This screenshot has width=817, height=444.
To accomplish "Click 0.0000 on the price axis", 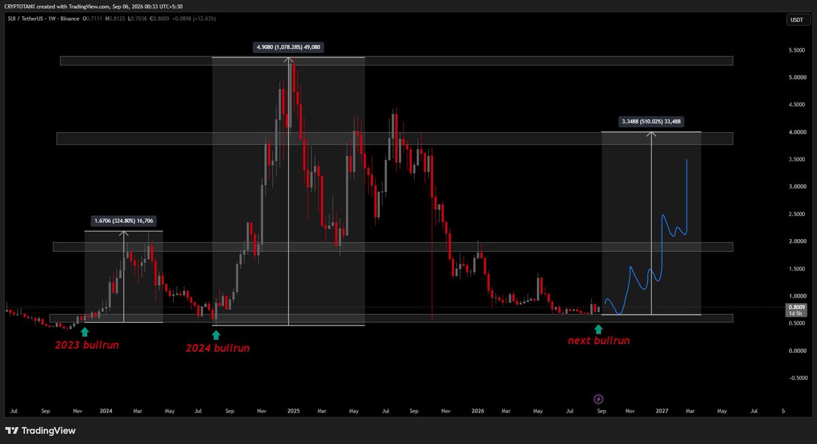I will [x=796, y=351].
